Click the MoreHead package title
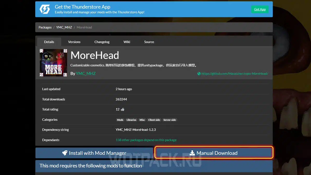Viewport: 311px width, 175px height. pos(95,55)
